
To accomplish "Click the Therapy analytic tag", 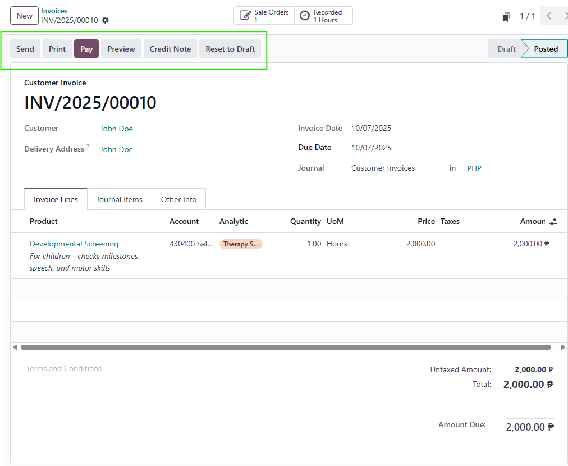I will 241,244.
